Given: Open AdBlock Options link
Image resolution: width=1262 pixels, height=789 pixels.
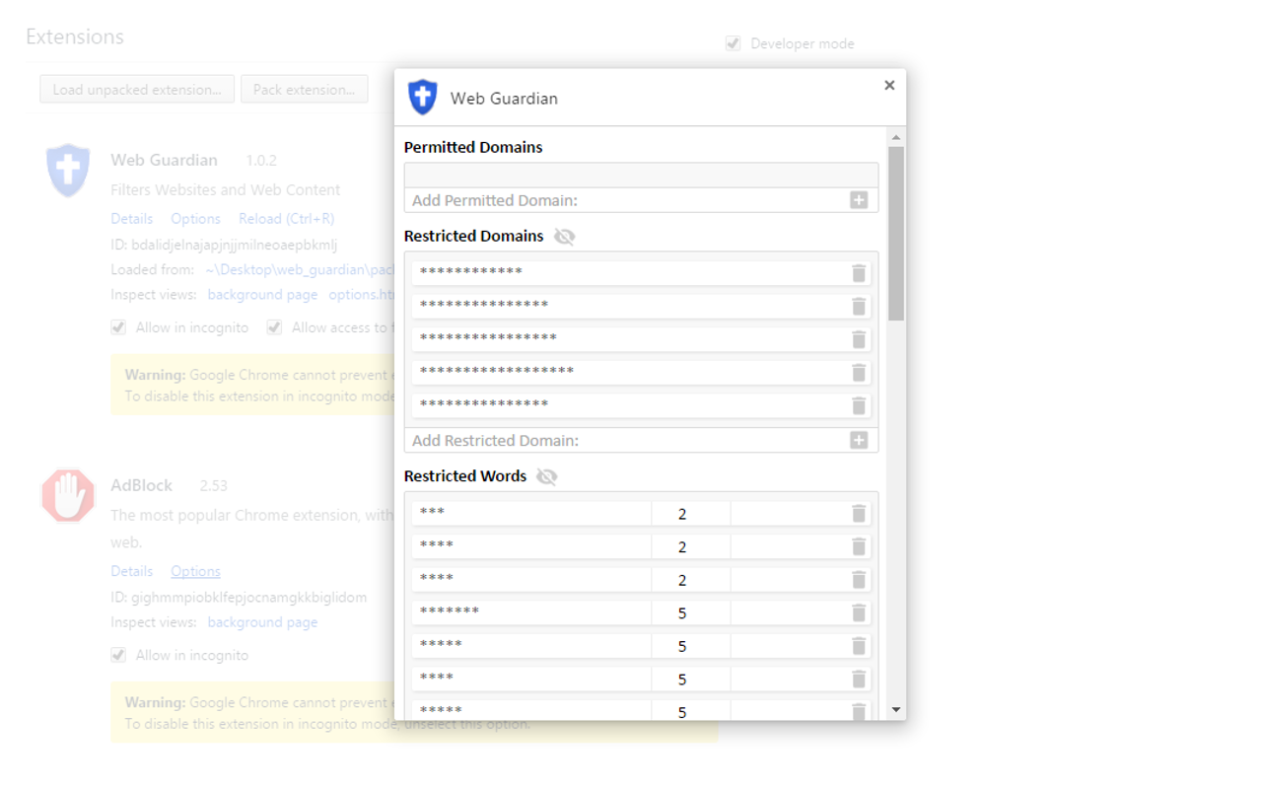Looking at the screenshot, I should pos(195,571).
